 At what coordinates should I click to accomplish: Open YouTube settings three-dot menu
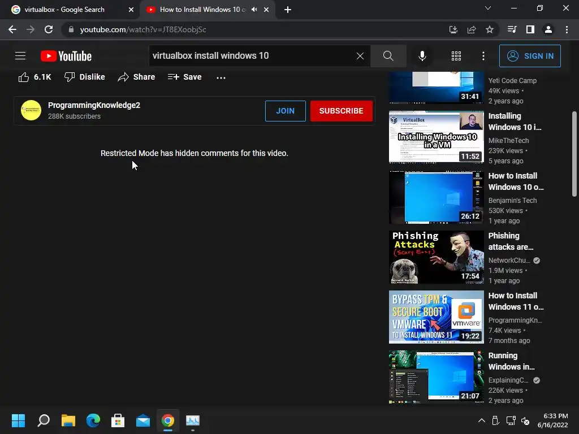tap(483, 56)
